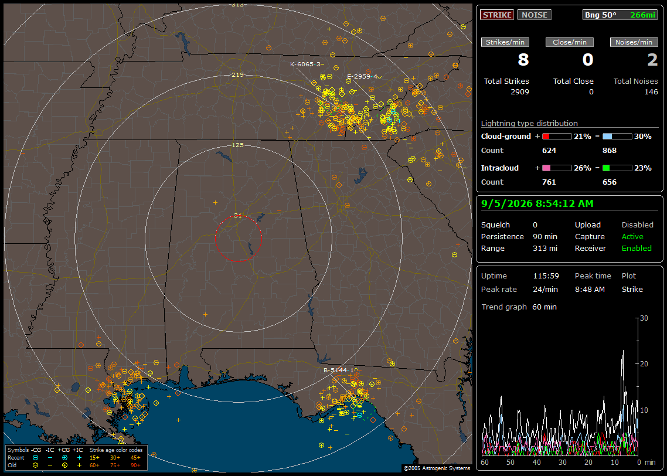
Task: Click the 125 range ring label
Action: tap(238, 145)
